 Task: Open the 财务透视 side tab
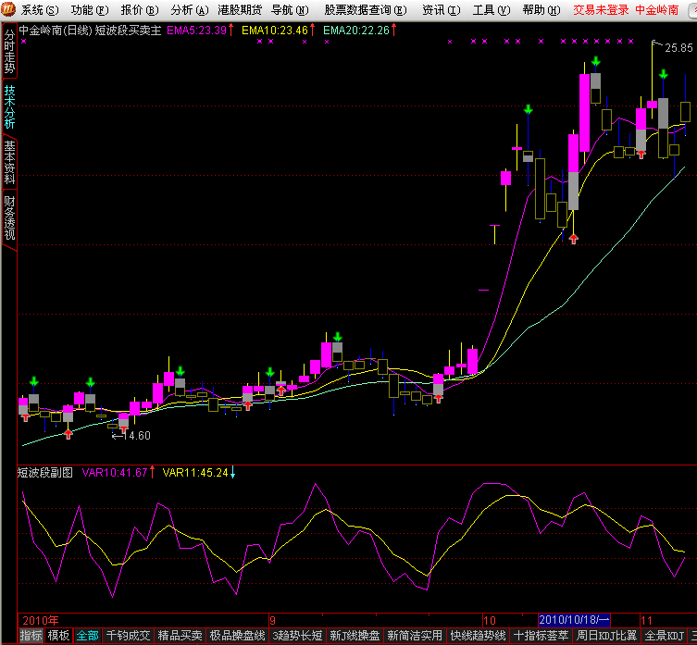(x=9, y=217)
